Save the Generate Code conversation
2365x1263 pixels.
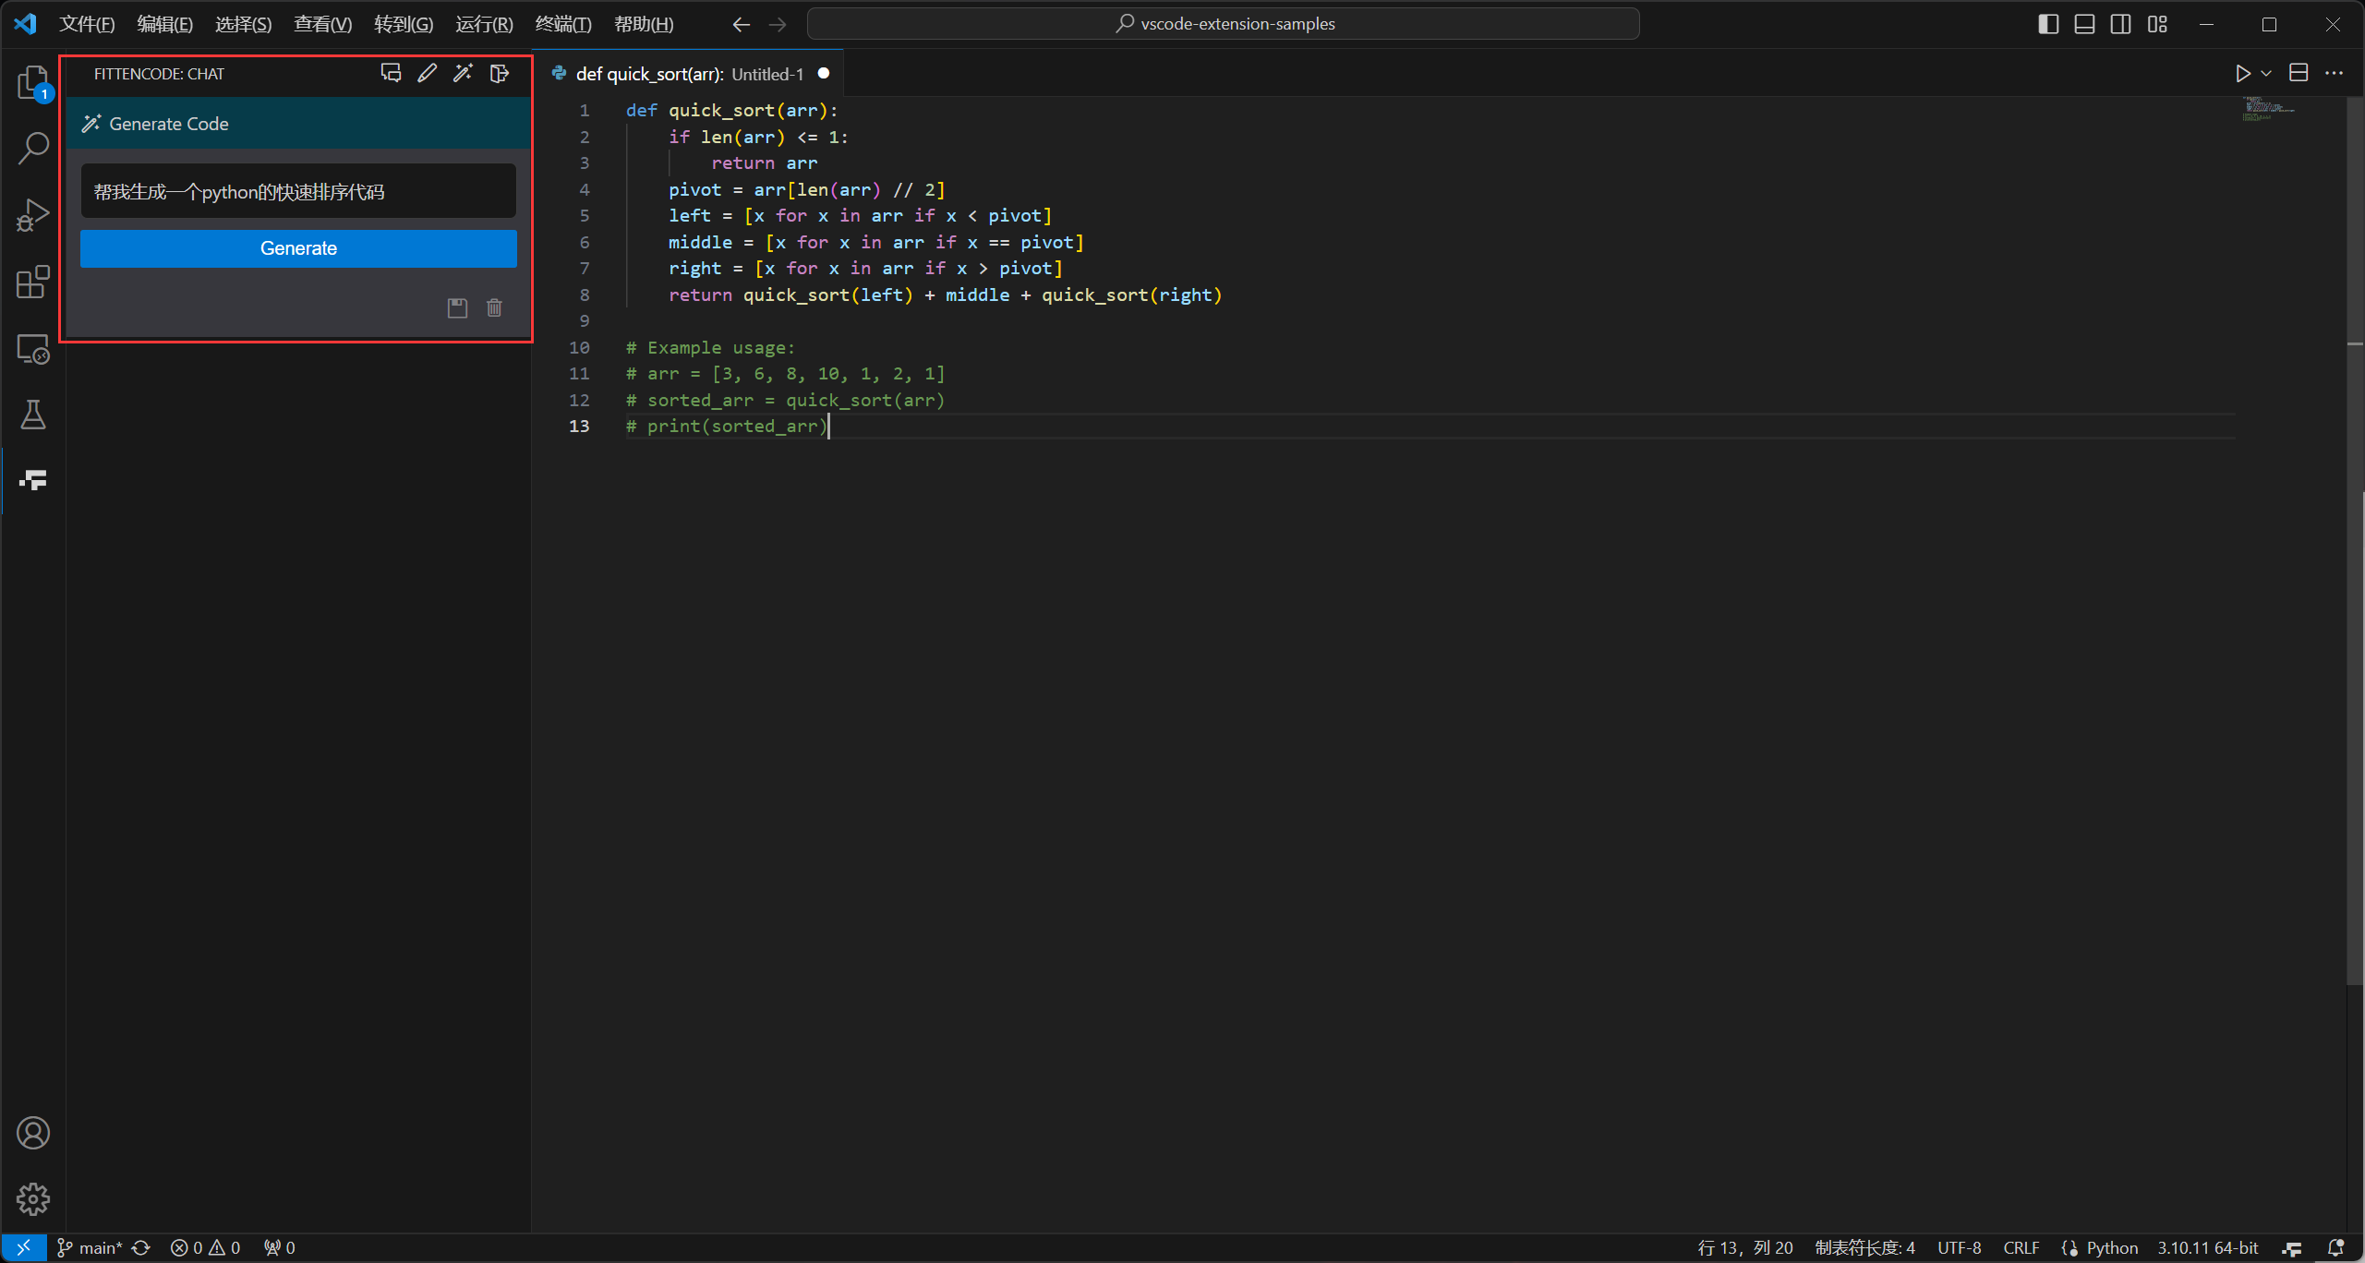[457, 308]
